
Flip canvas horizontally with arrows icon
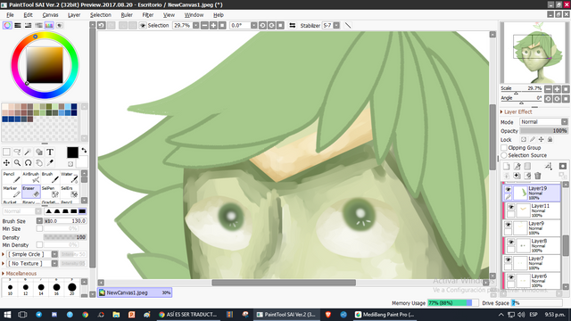[x=293, y=26]
